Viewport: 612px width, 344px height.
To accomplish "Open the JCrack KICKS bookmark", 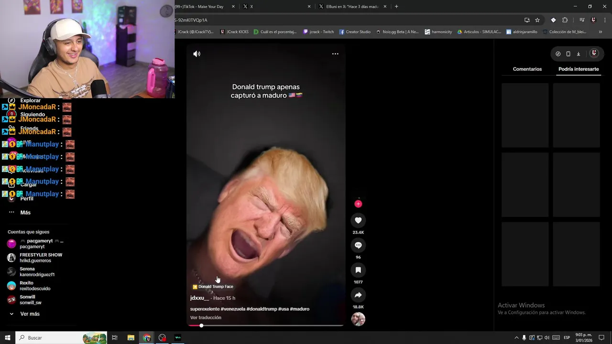I will point(234,32).
